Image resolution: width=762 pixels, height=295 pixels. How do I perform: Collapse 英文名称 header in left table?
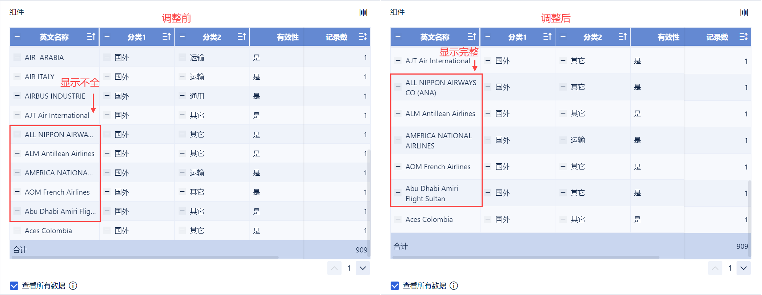[17, 37]
